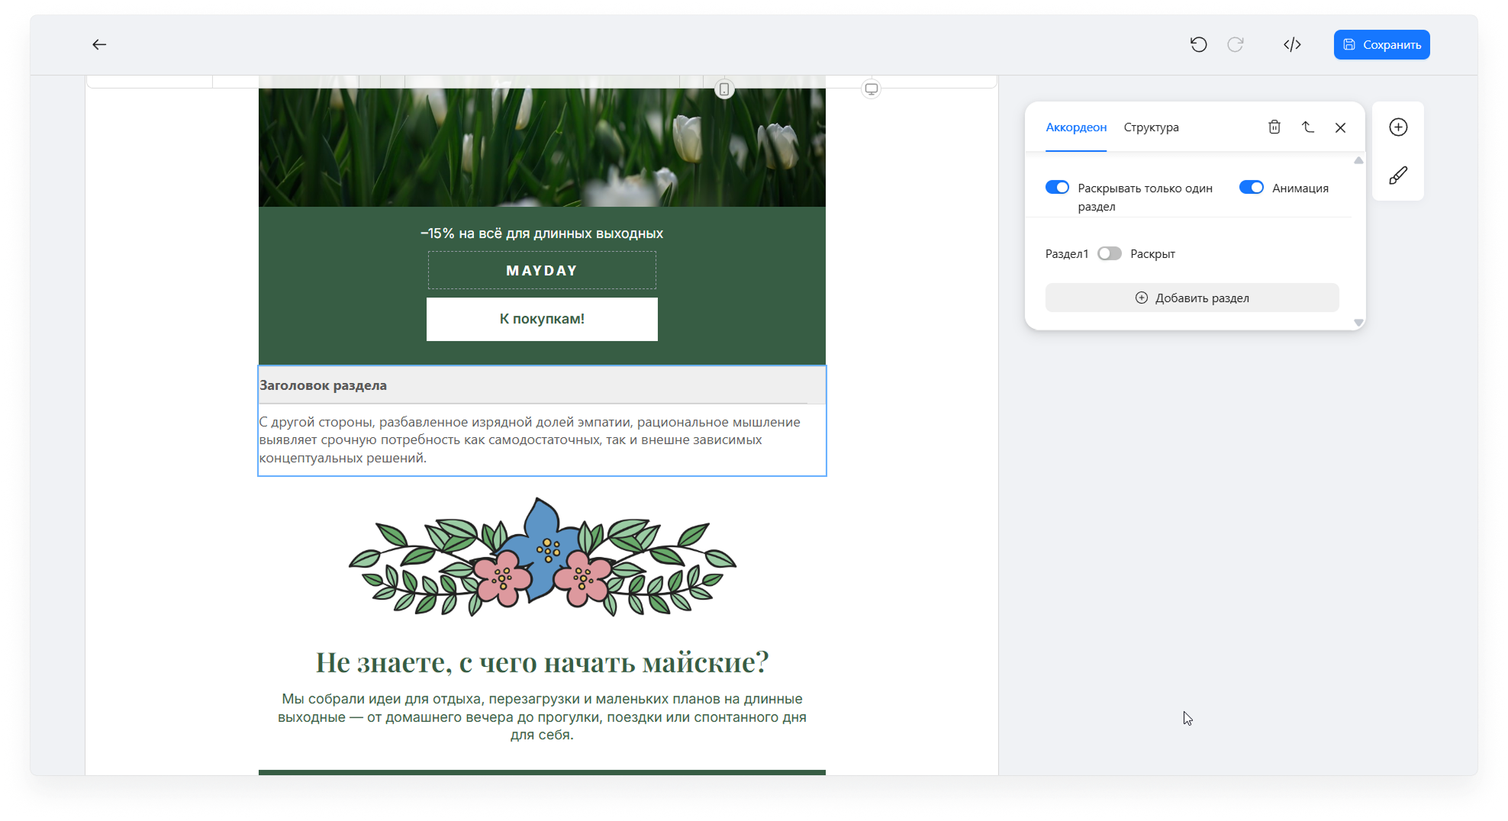This screenshot has height=821, width=1508.
Task: Click the panel scroll up arrow
Action: click(x=1358, y=160)
